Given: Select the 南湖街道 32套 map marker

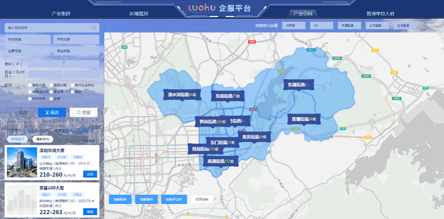Looking at the screenshot, I should (220, 161).
